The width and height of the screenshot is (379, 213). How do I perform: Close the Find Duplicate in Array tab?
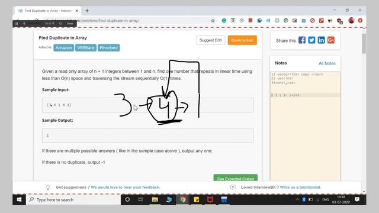pyautogui.click(x=76, y=11)
